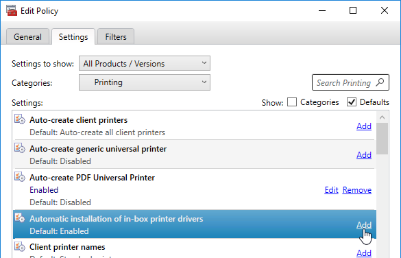Click the Auto-create generic universal printer icon

pyautogui.click(x=20, y=148)
